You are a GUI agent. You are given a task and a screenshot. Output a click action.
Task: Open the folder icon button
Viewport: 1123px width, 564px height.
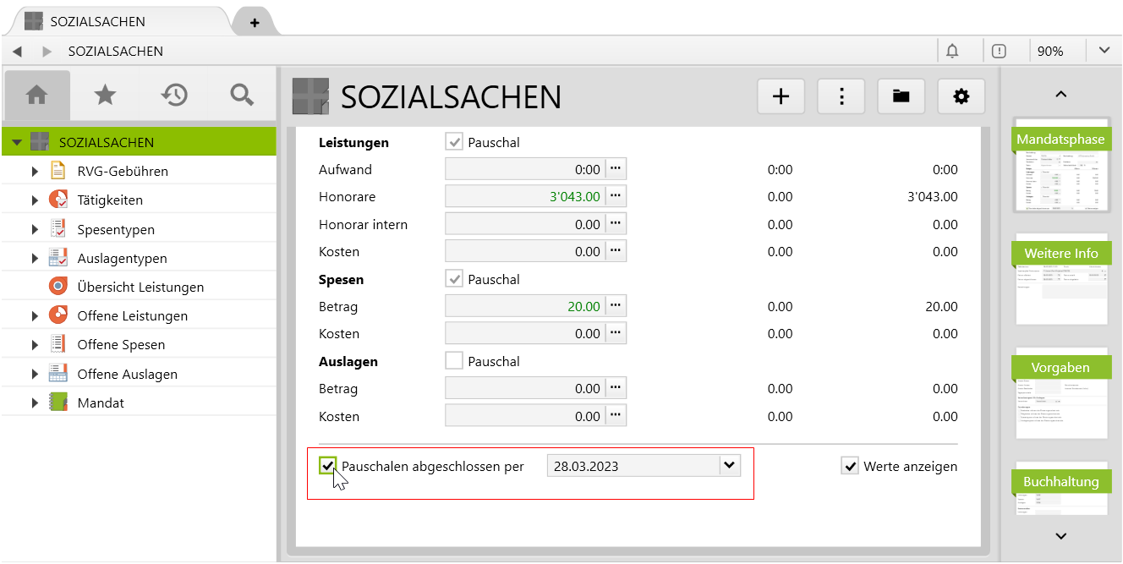[x=901, y=96]
